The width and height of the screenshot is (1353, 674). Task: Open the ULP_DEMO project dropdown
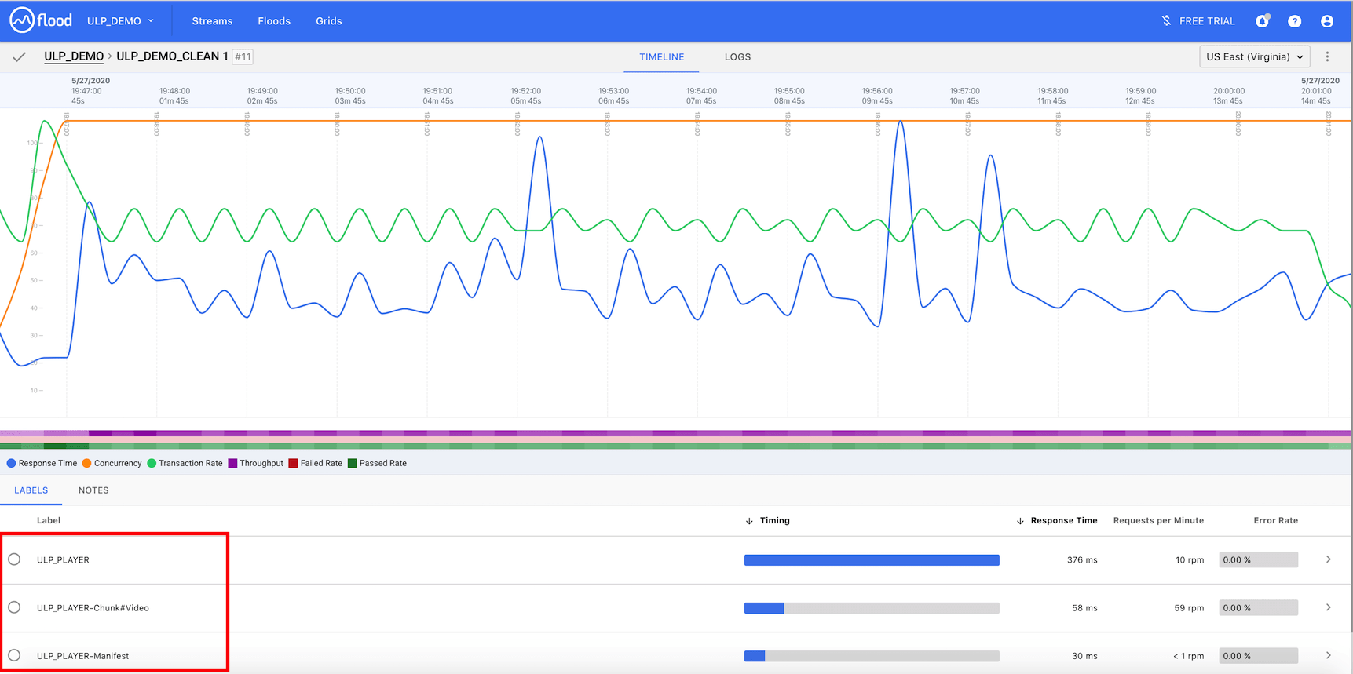[x=120, y=21]
